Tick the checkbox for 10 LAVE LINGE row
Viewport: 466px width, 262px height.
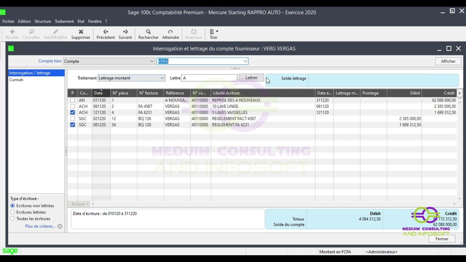click(x=72, y=106)
